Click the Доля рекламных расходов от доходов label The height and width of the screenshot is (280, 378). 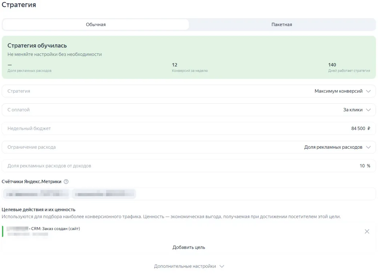click(x=49, y=166)
